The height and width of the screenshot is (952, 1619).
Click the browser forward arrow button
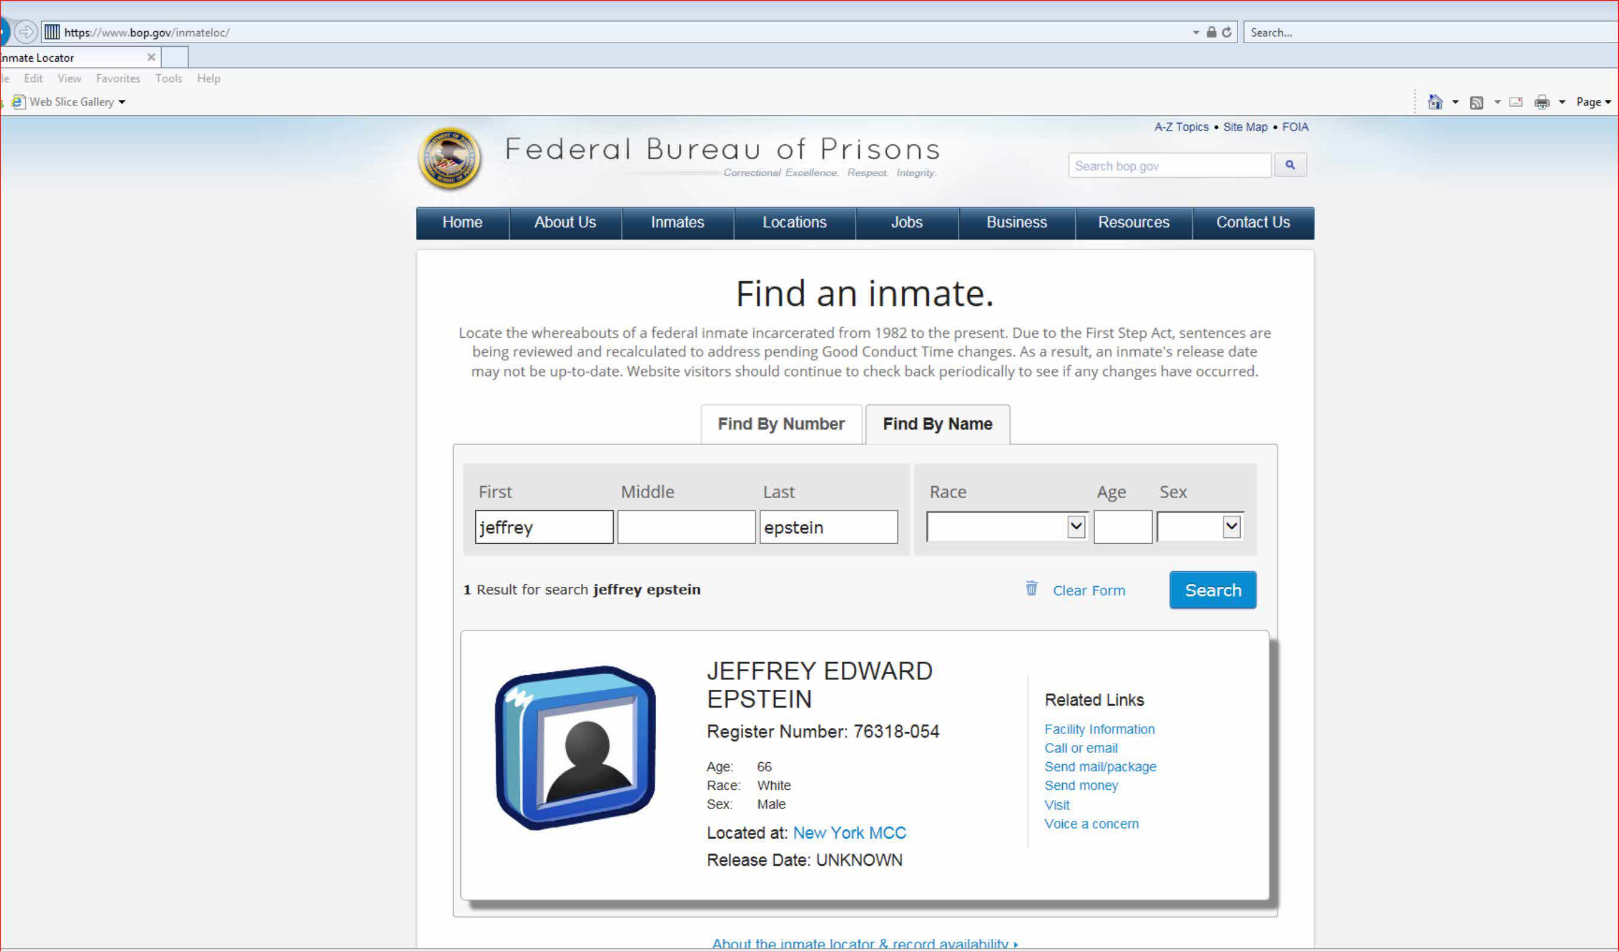(26, 32)
